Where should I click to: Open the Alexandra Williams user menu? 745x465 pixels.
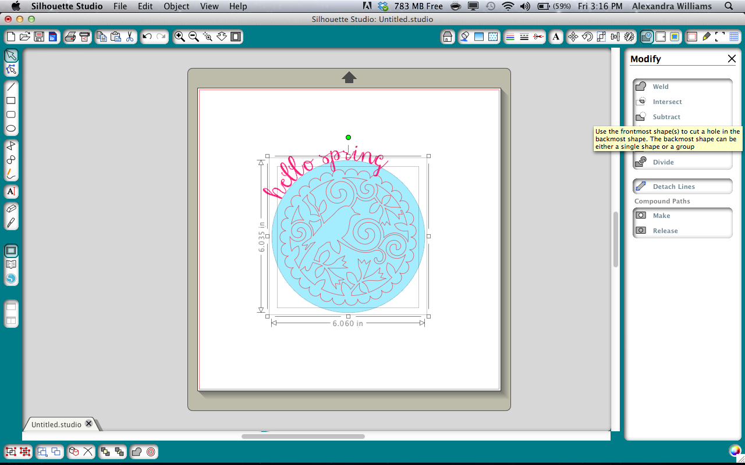671,6
